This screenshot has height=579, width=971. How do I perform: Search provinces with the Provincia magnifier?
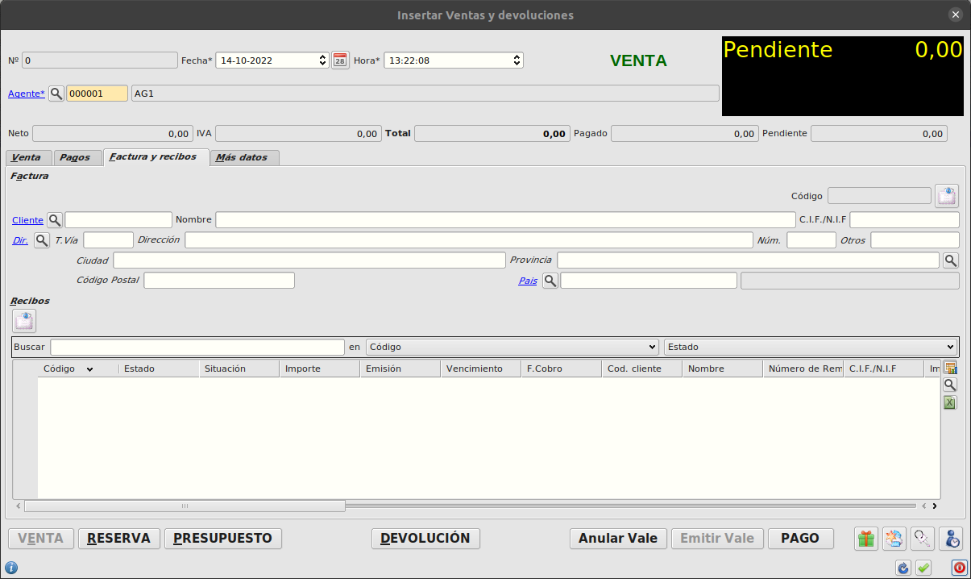951,260
